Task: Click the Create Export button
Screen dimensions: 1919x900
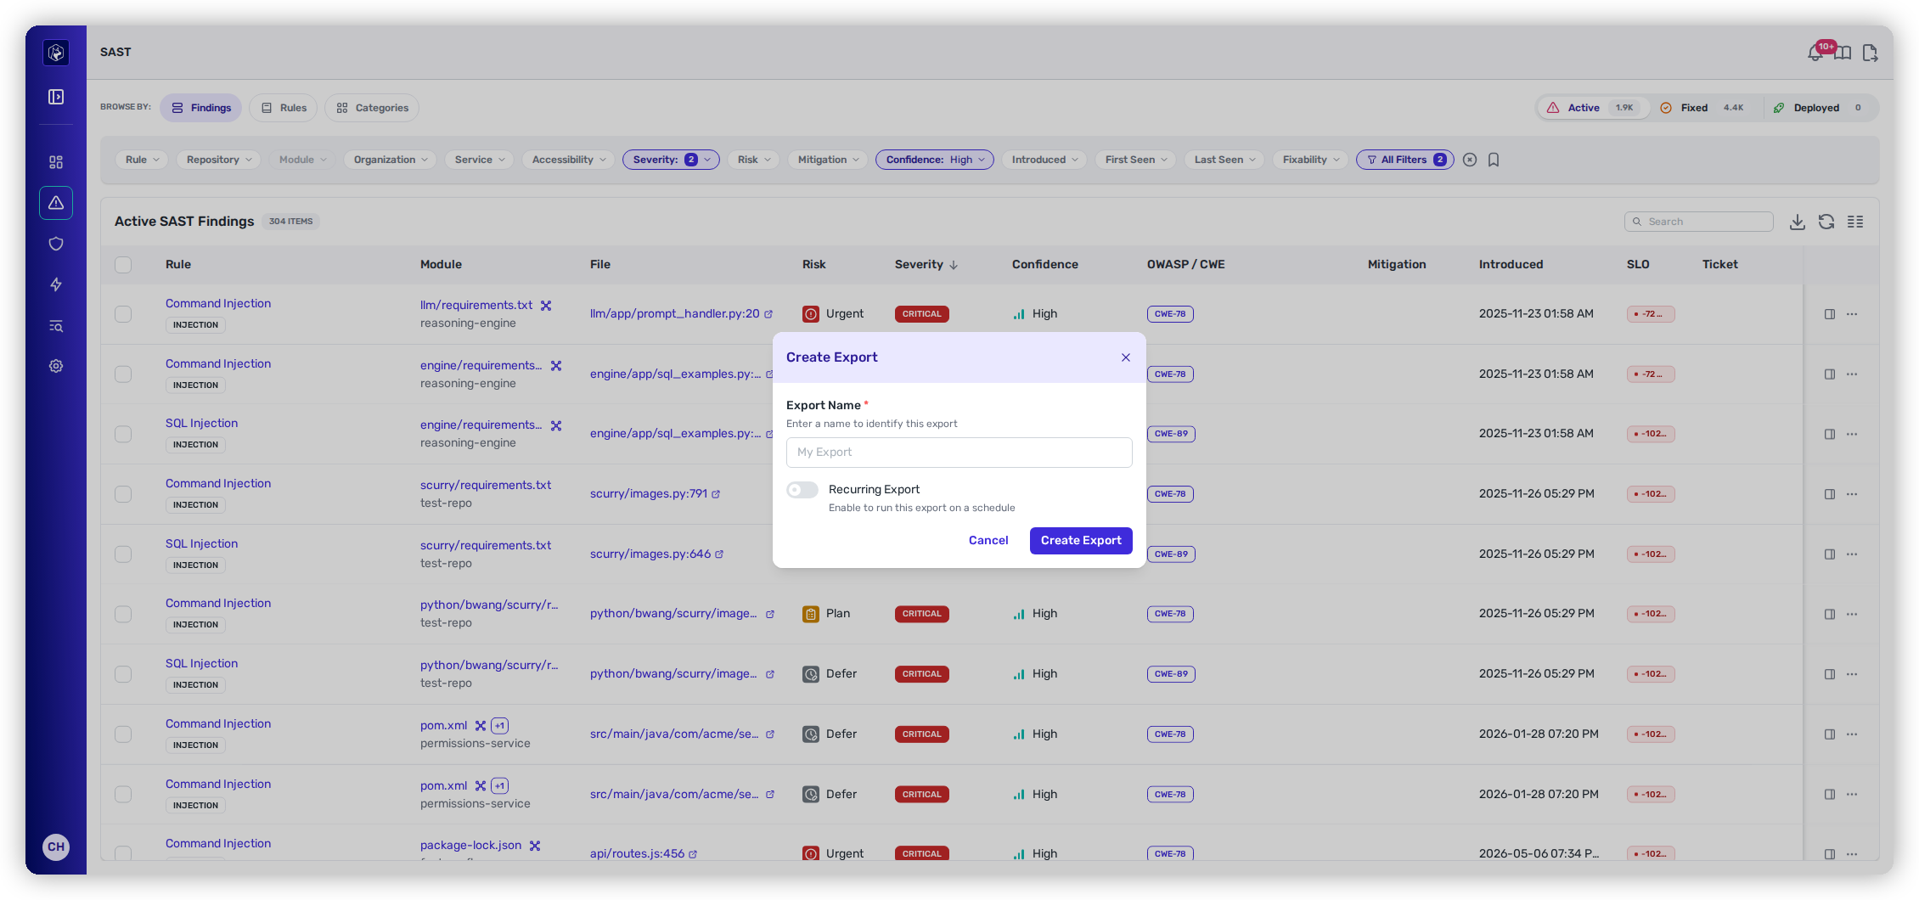Action: click(x=1081, y=541)
